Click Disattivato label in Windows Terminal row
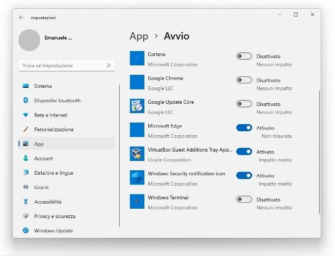This screenshot has width=335, height=256. 269,199
